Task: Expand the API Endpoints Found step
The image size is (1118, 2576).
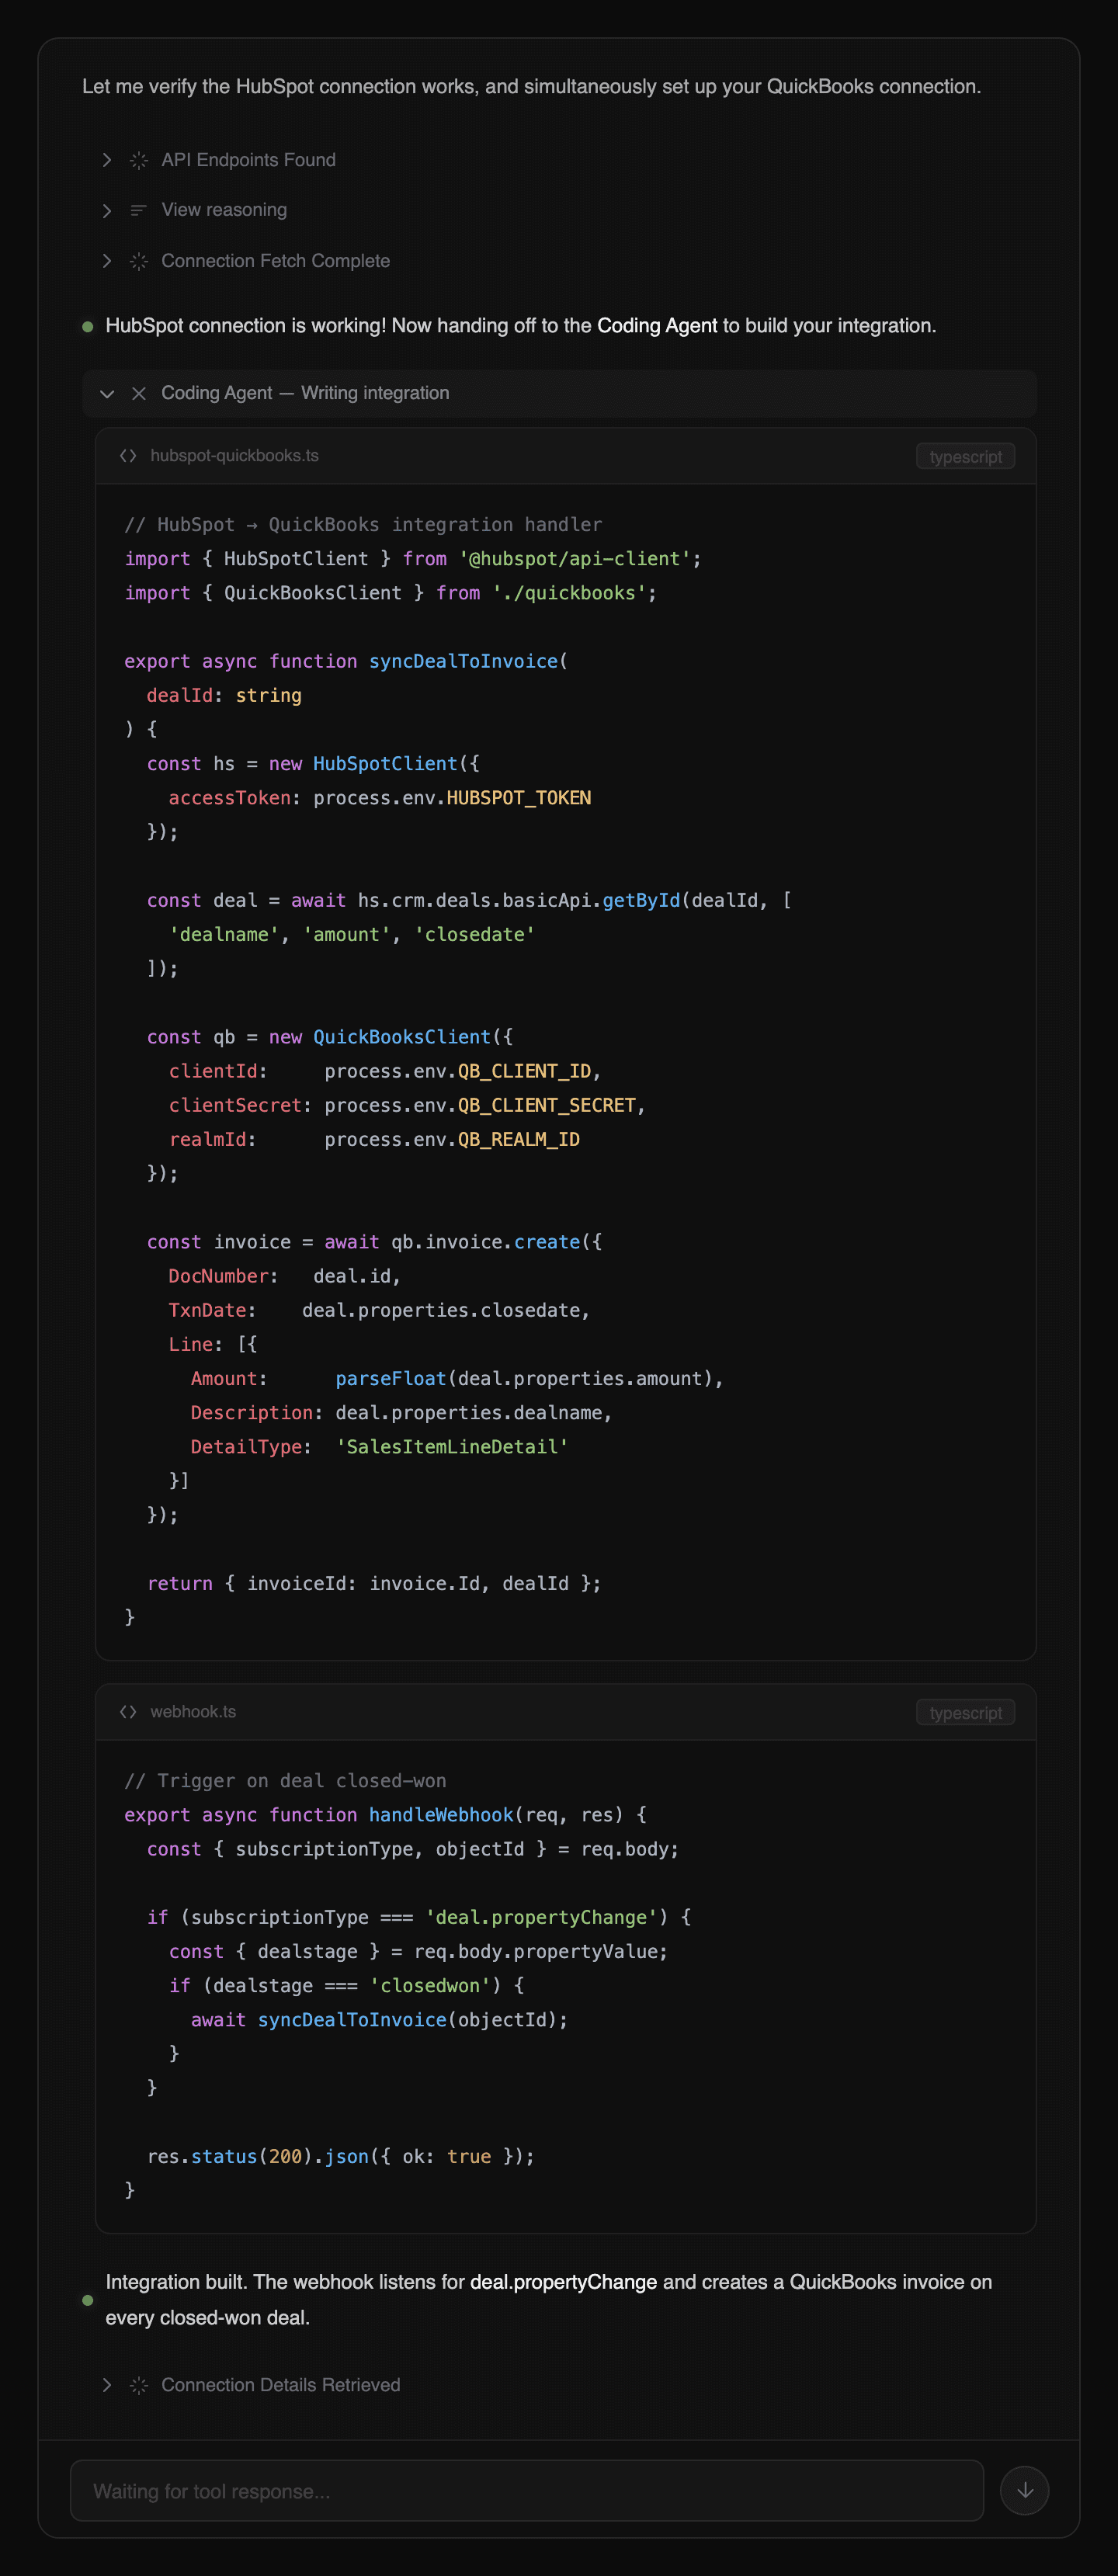Action: 107,160
